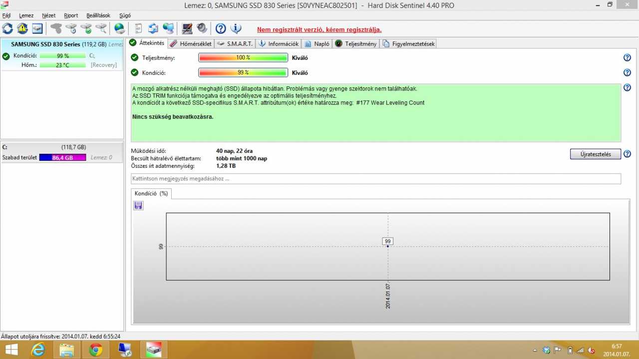
Task: Open File Explorer from the taskbar
Action: pos(67,350)
